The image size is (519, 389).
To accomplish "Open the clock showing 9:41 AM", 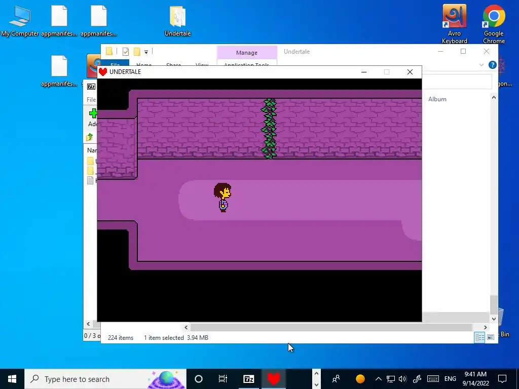I will [x=475, y=379].
